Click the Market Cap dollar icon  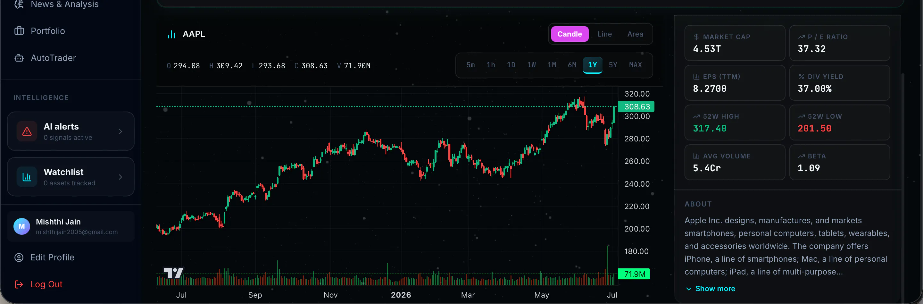[x=696, y=37]
